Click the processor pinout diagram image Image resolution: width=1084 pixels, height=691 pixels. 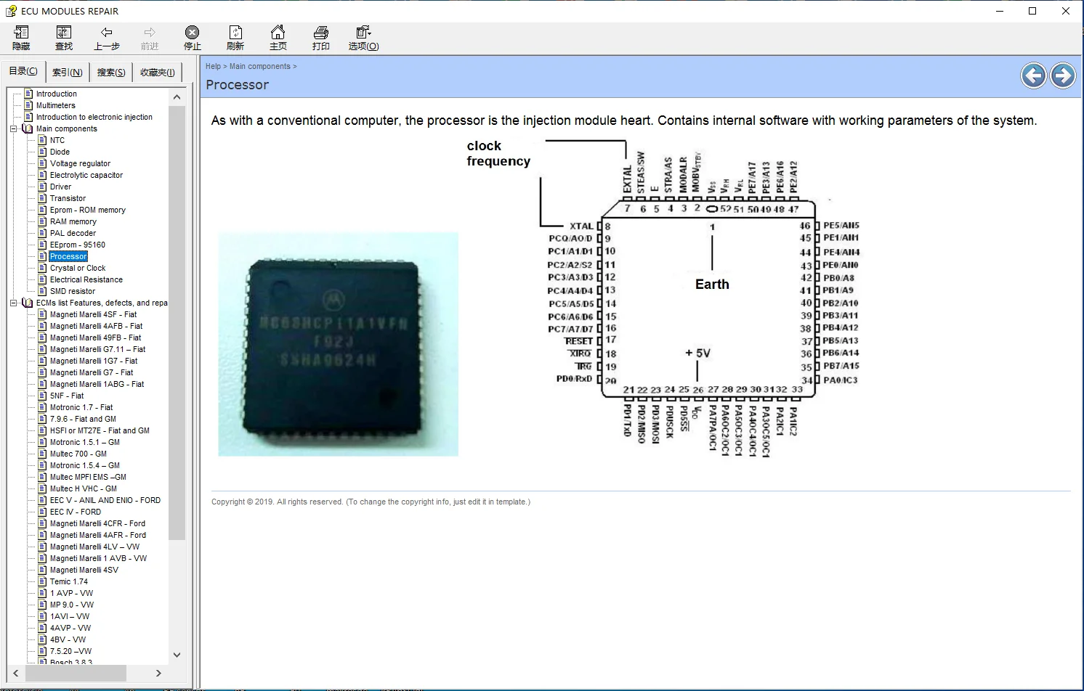click(663, 298)
